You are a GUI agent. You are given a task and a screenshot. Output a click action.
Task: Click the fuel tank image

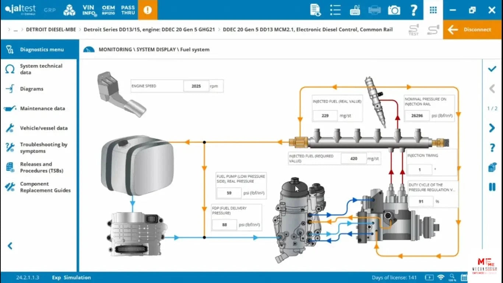[x=137, y=165]
